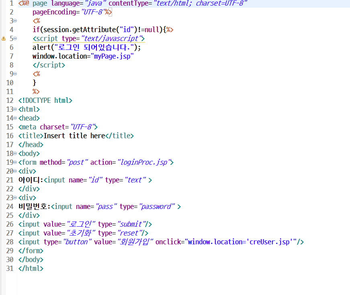
Task: Collapse the head tag fold at line 14
Action: point(15,118)
